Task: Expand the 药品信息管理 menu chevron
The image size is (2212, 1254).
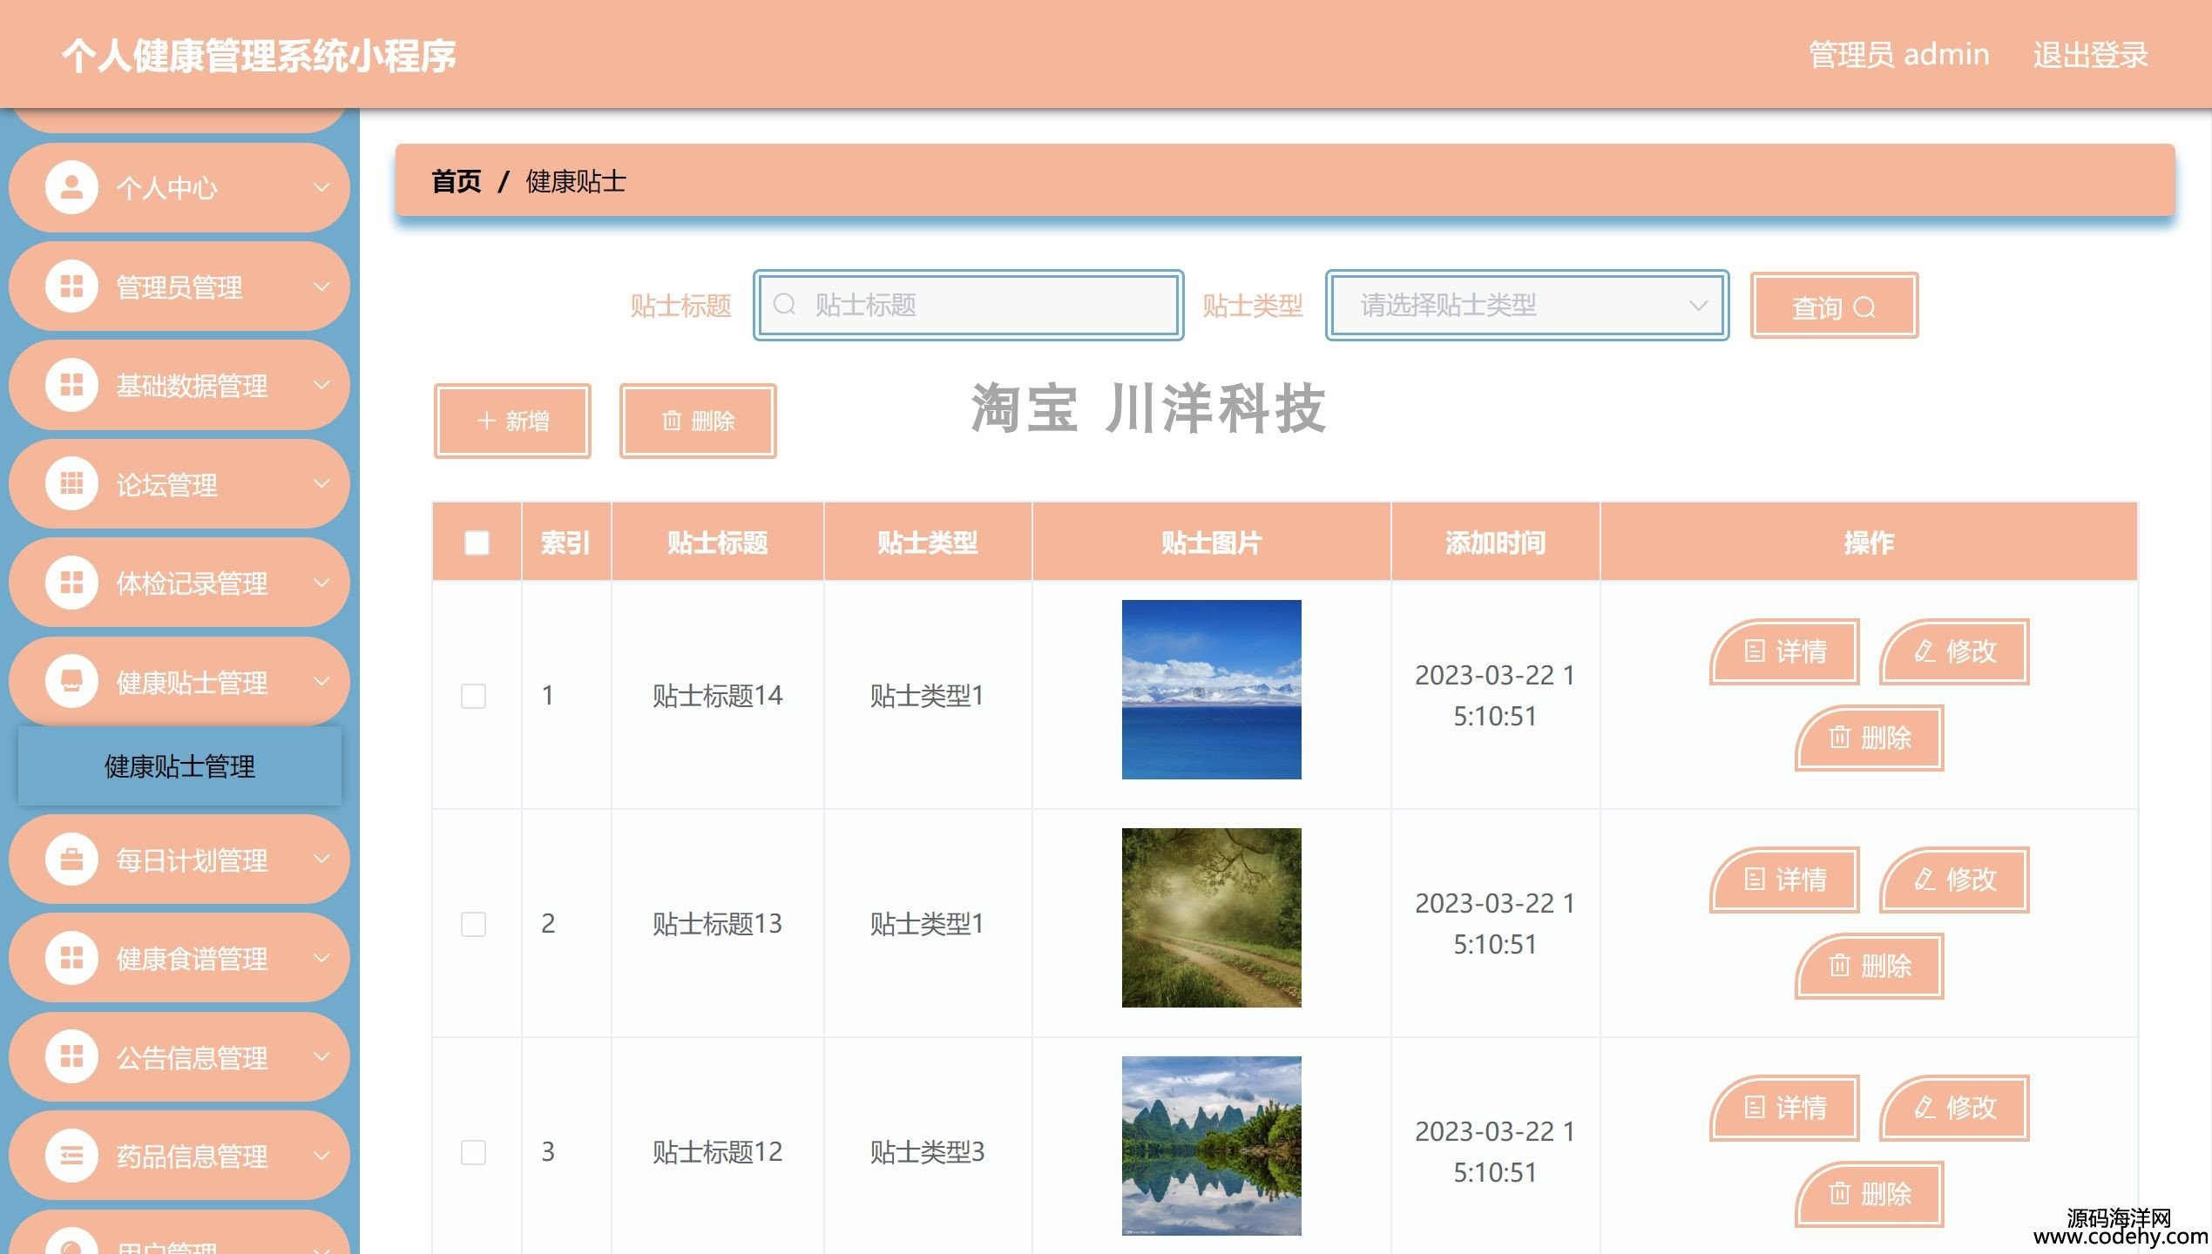Action: click(321, 1156)
